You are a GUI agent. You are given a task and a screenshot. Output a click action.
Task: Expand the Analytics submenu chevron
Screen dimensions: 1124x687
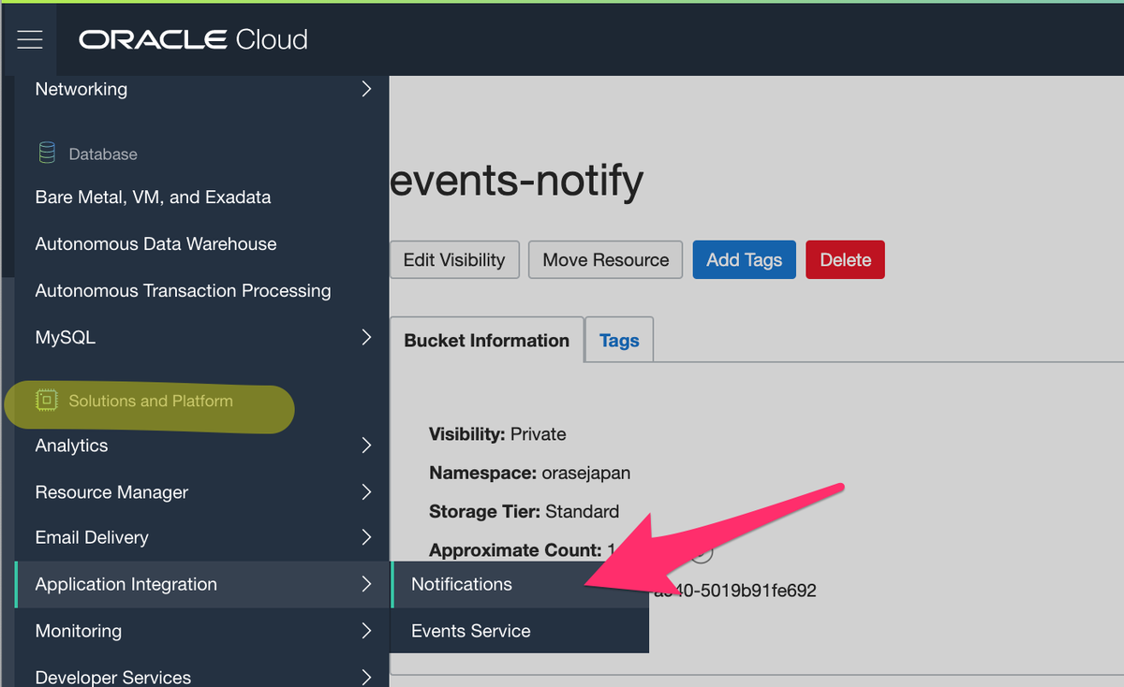pyautogui.click(x=366, y=446)
